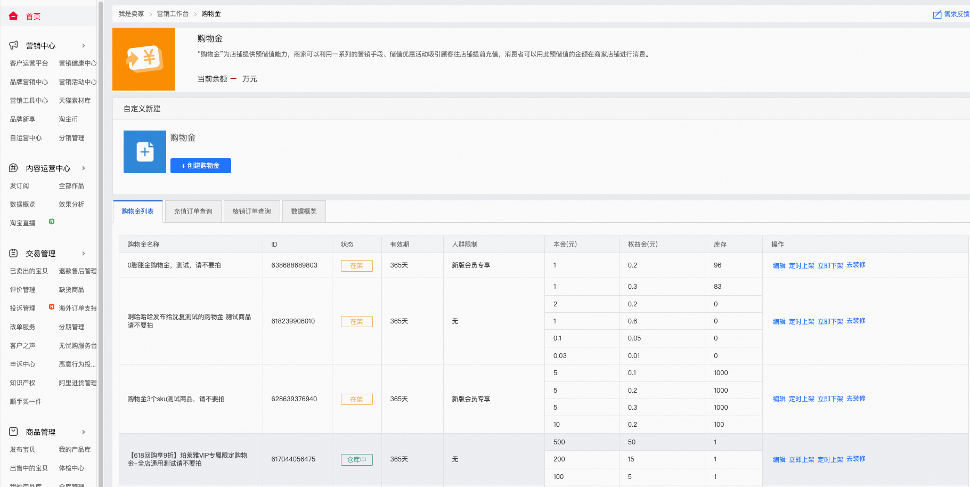Expand the 商品管理 chevron arrow
Screen dimensions: 970x487
coord(84,432)
